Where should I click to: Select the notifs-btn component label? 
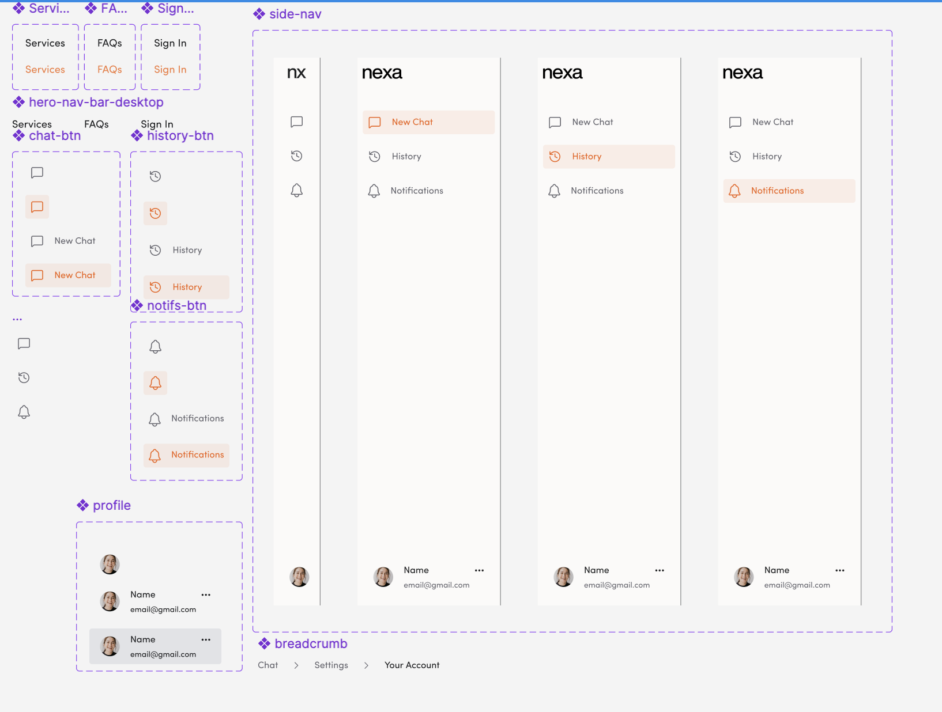(169, 306)
